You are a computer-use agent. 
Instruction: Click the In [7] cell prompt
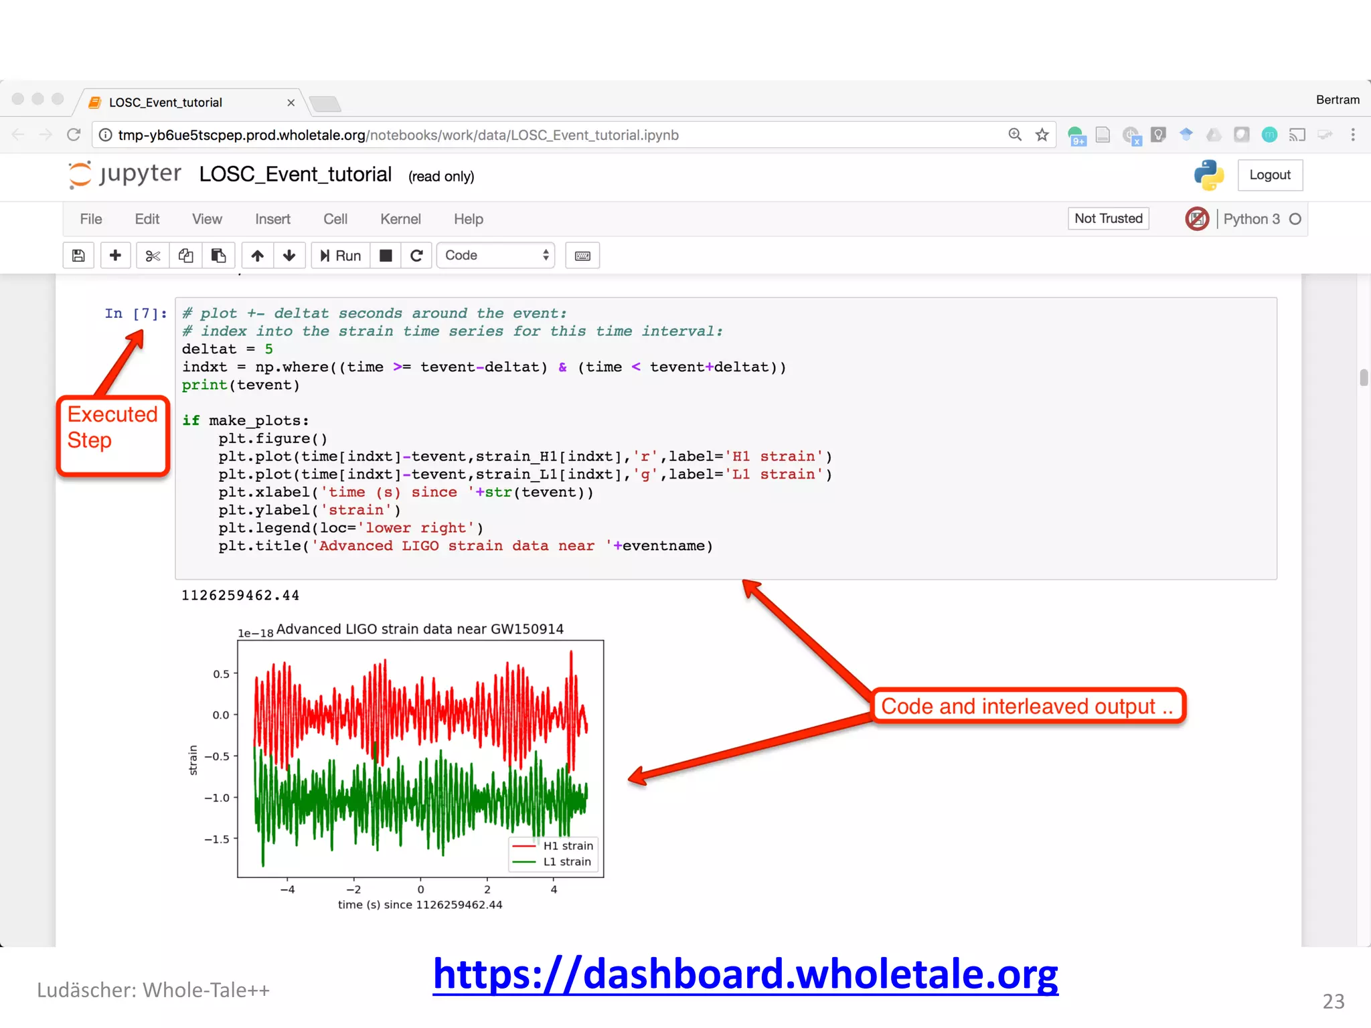point(136,313)
